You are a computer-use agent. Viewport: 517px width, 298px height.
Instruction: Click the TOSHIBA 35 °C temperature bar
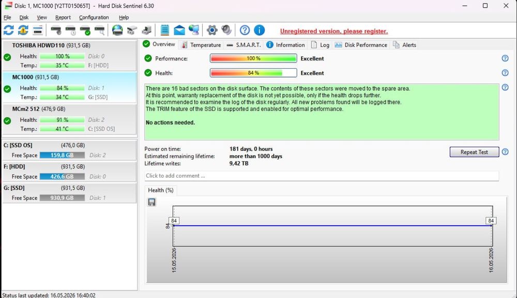click(x=62, y=65)
